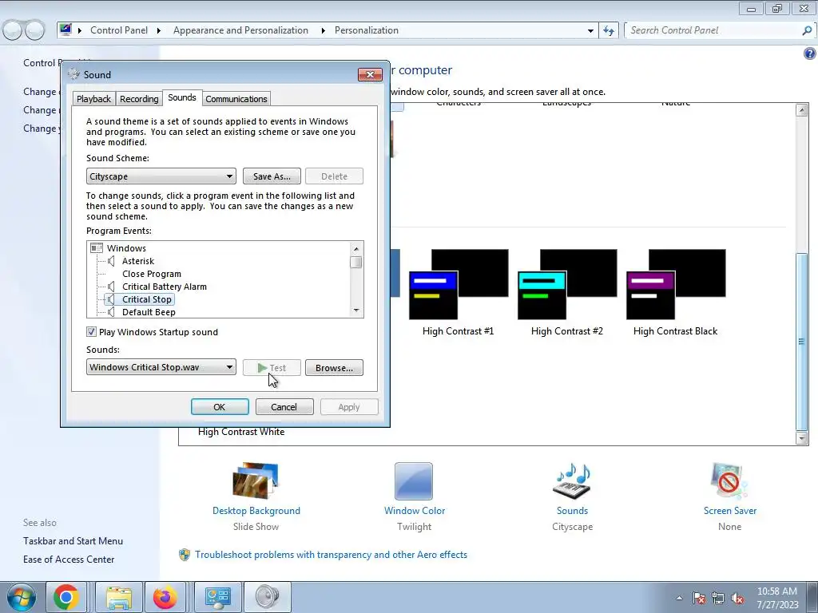Viewport: 818px width, 613px height.
Task: Expand arrow after Control Panel breadcrumb
Action: [x=159, y=31]
